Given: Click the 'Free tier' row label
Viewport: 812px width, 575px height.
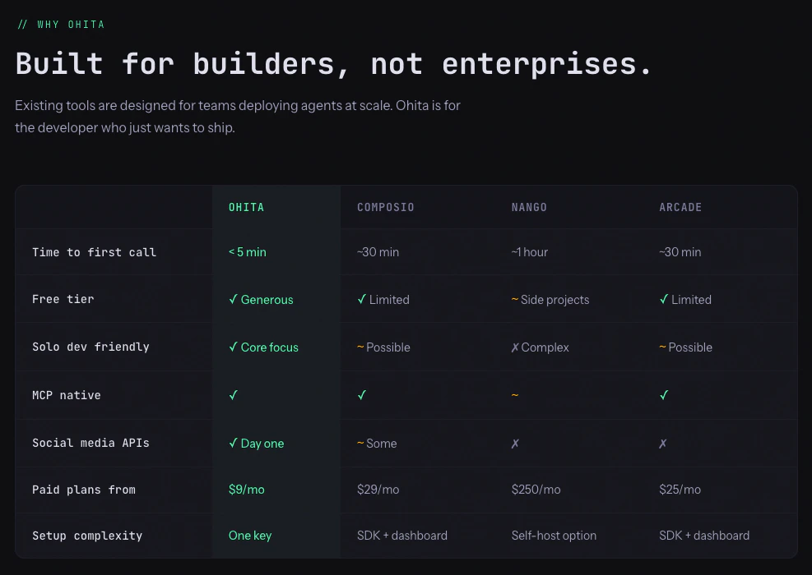Looking at the screenshot, I should [63, 299].
